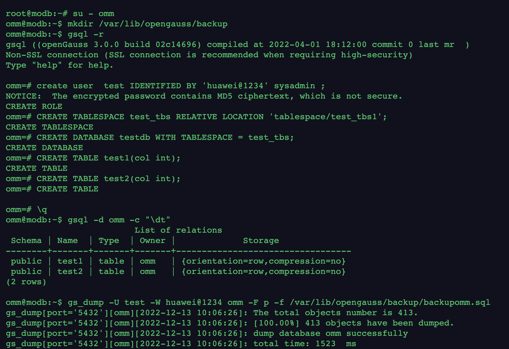Click the 'CREATE TABLE test1(col int);' command

(108, 158)
